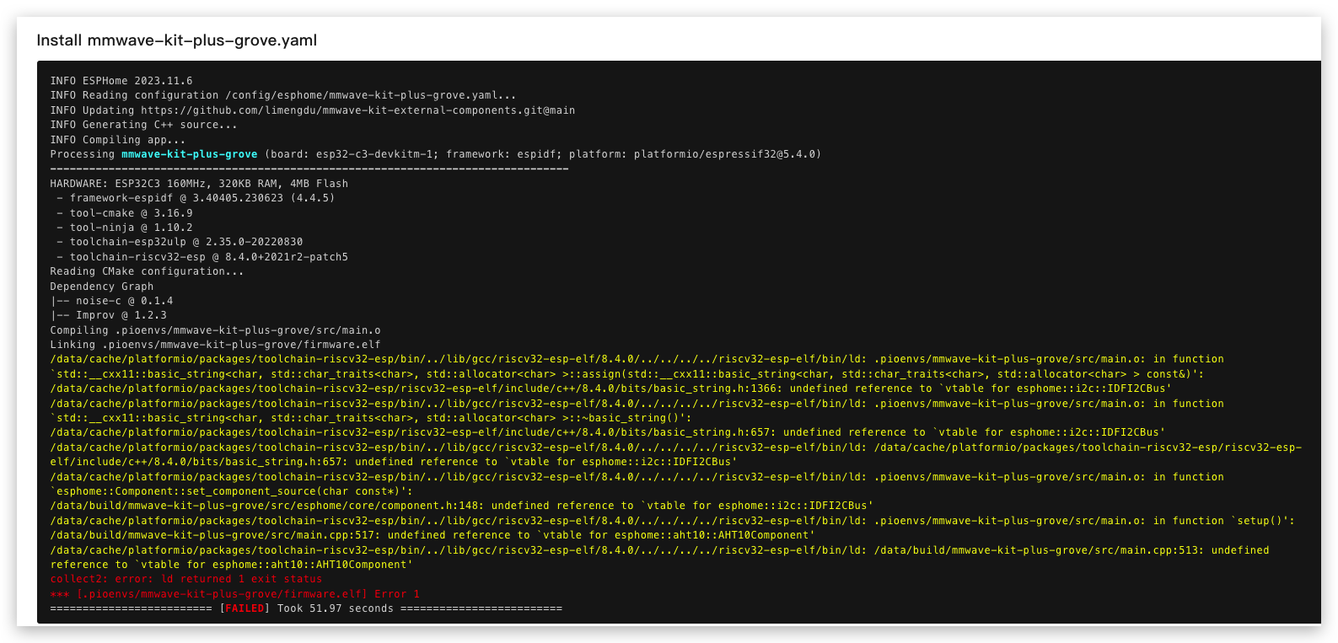The height and width of the screenshot is (643, 1338).
Task: Click the '~basic_string()' function warning line
Action: pyautogui.click(x=371, y=418)
